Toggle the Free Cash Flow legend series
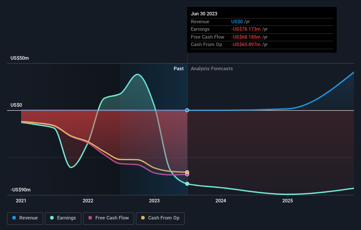Screen dimensions: 361x230 pyautogui.click(x=109, y=218)
